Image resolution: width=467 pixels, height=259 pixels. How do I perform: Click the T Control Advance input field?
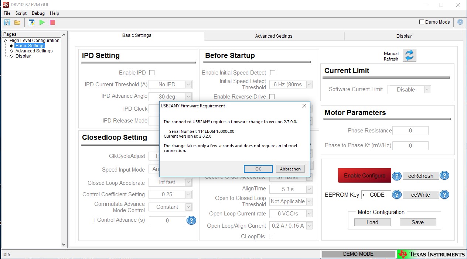coord(167,221)
